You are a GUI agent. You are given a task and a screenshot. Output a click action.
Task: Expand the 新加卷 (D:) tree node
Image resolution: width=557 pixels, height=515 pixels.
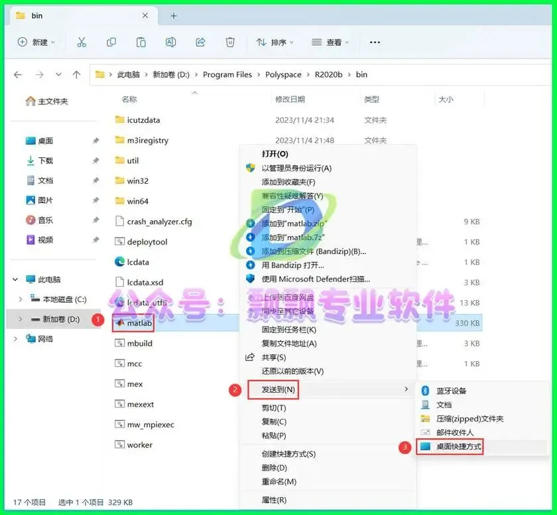(x=21, y=319)
